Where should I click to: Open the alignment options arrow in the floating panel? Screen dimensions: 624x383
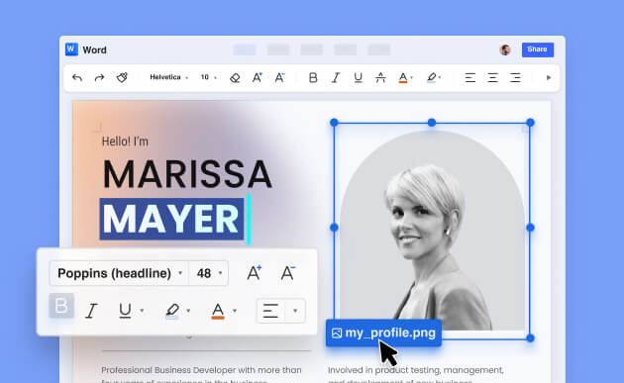point(295,311)
